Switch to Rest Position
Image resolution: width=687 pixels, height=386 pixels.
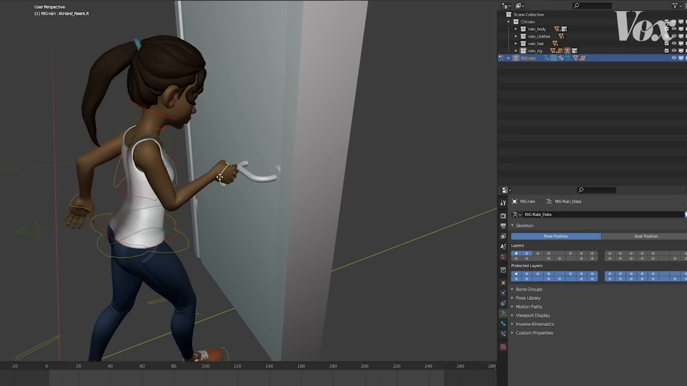tap(646, 236)
